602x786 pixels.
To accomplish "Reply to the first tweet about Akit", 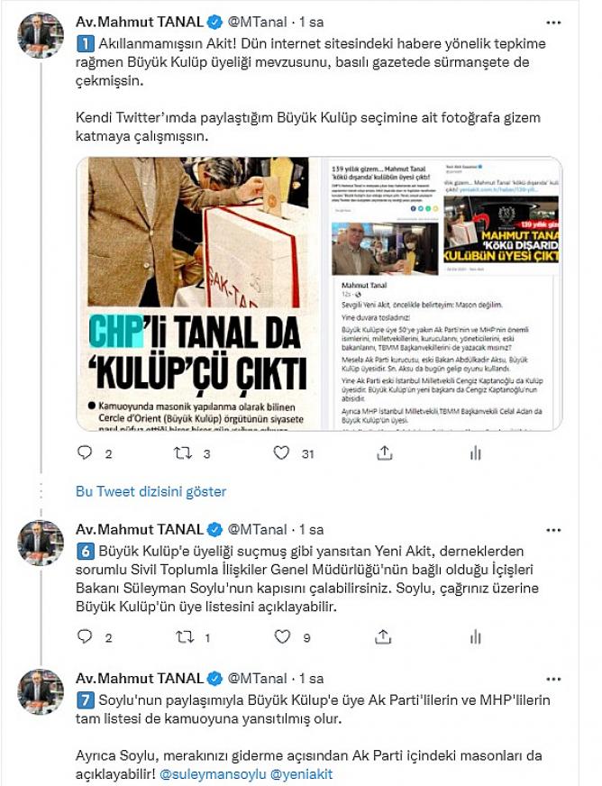I will (x=85, y=452).
